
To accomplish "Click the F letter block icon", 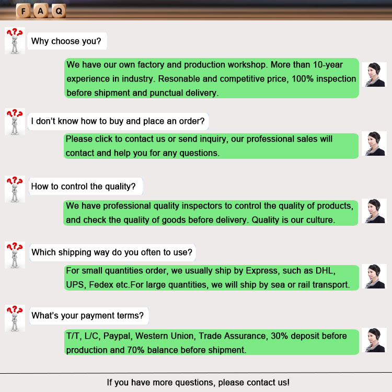I will click(x=23, y=11).
